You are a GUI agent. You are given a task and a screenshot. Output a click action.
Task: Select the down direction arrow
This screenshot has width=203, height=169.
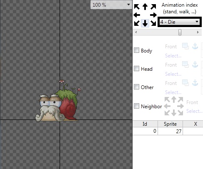click(x=145, y=23)
